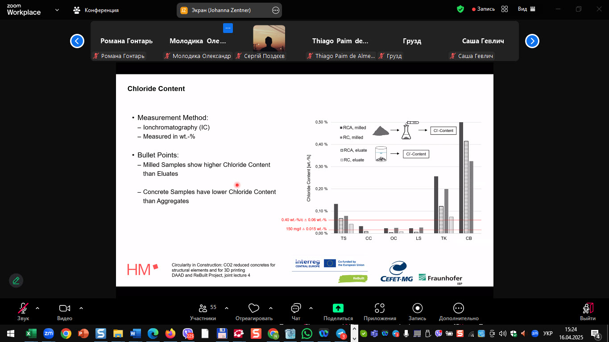Image resolution: width=609 pixels, height=342 pixels.
Task: Open the Apps panel
Action: pos(380,311)
